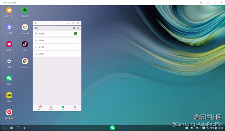The image size is (225, 131).
Task: Open the Scan 扫一扫 row
Action: (57, 40)
